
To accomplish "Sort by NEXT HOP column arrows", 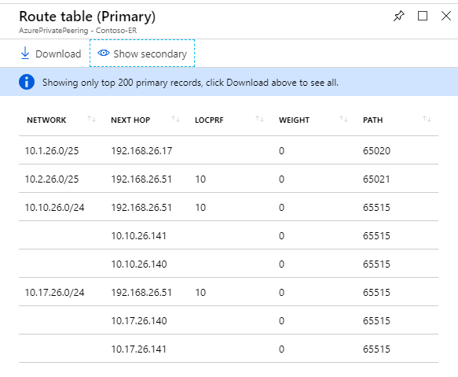I will coord(175,119).
